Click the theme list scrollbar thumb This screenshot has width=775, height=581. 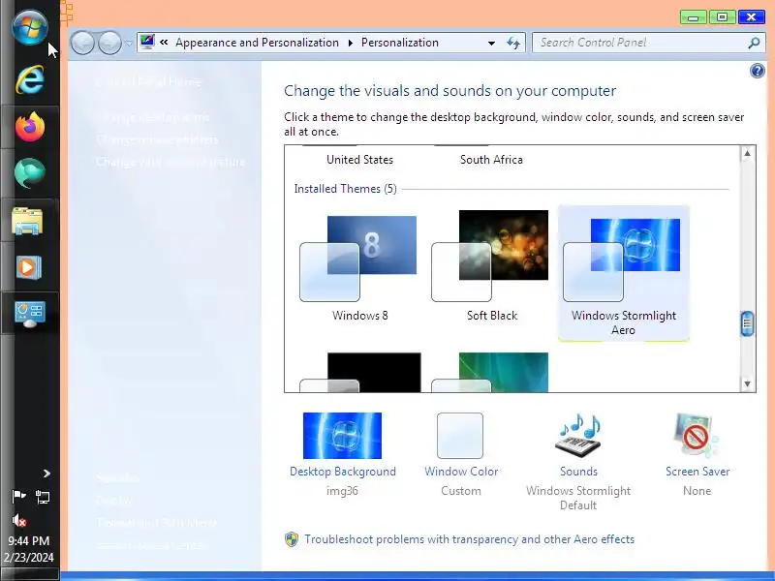747,323
